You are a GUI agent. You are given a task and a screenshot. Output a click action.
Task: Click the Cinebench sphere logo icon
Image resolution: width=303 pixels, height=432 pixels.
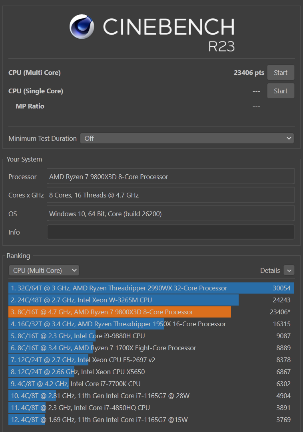point(82,27)
